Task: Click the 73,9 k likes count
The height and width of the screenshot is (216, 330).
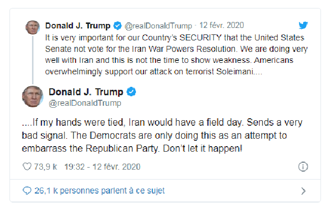Action: point(45,166)
